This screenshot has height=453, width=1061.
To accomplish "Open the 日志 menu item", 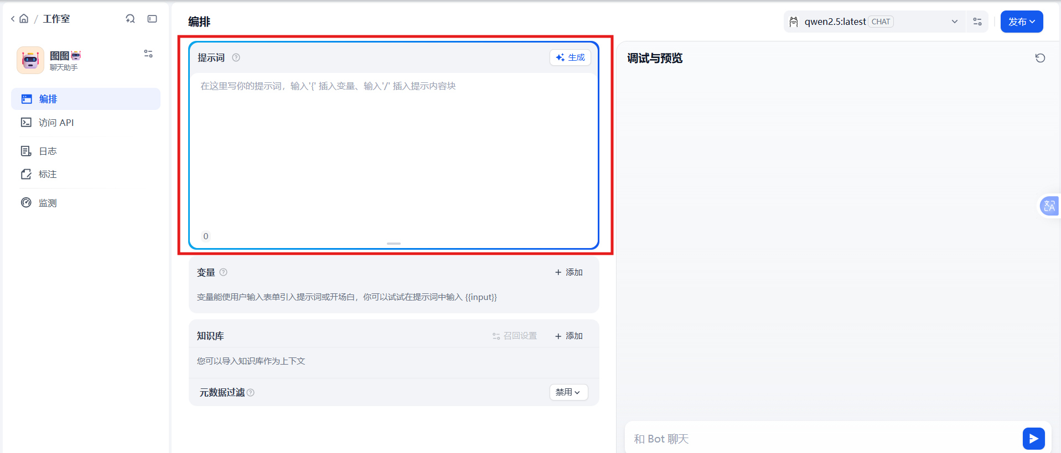I will (x=86, y=151).
